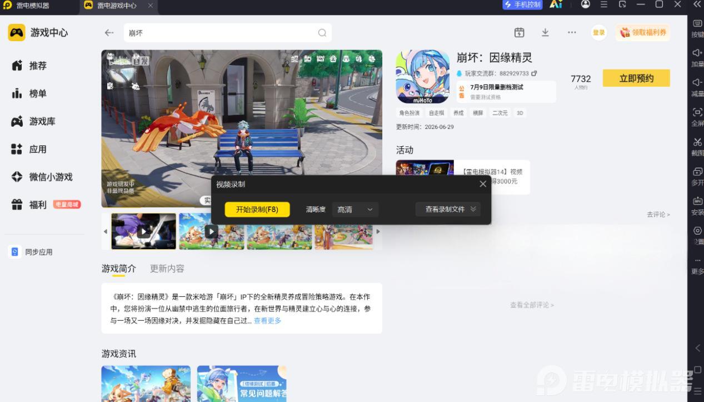
Task: Click the 同步应用 sync icon
Action: pyautogui.click(x=16, y=252)
